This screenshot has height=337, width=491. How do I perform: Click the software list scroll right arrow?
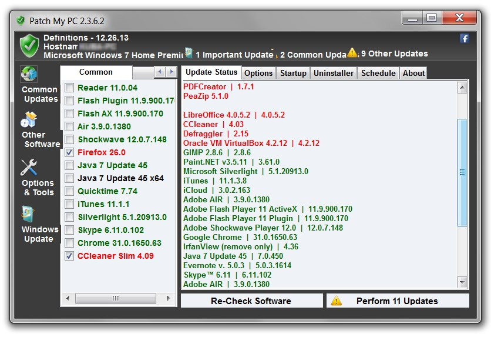click(169, 298)
